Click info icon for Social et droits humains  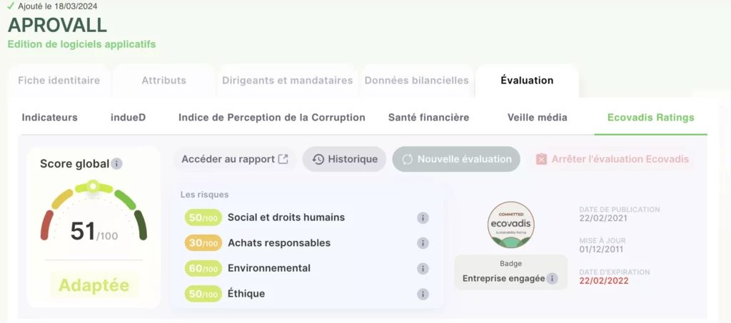(423, 217)
